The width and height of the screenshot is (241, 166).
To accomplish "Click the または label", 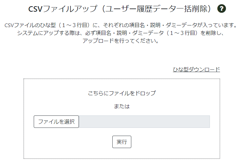I will click(122, 106).
